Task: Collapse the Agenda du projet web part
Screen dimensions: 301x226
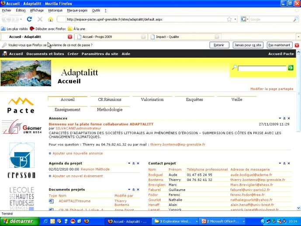Action: [x=134, y=163]
